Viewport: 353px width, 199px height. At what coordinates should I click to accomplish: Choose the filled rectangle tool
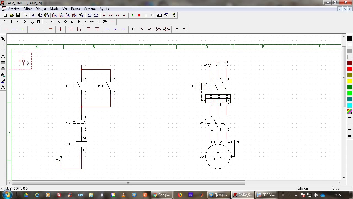3,63
